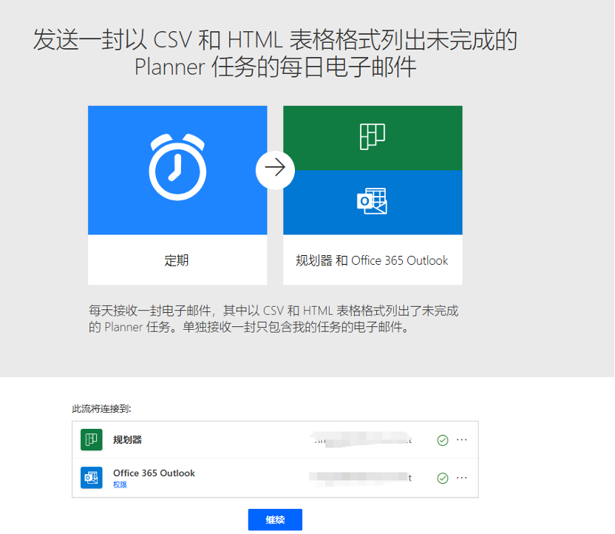Click the alarm clock recurrence icon
The image size is (615, 534).
177,166
